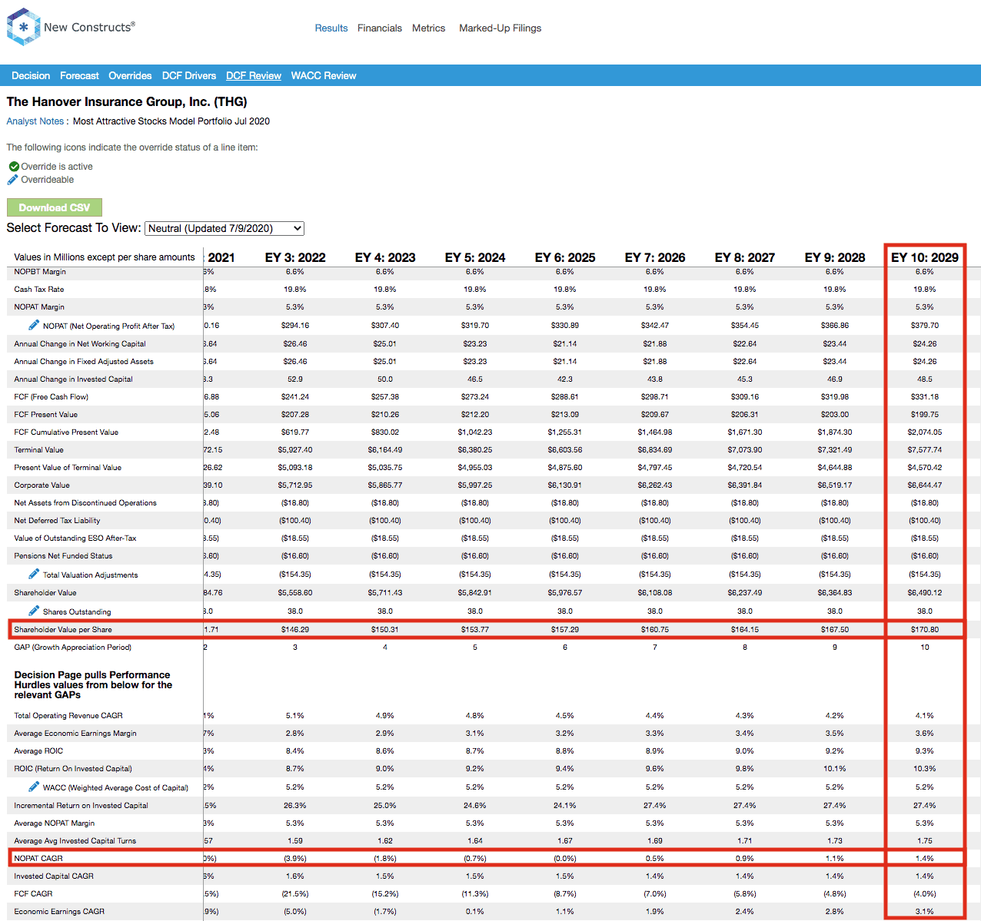
Task: Click the Cash Tax Rate row label
Action: pos(39,289)
